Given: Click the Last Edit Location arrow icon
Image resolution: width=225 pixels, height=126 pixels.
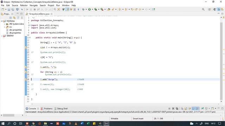Looking at the screenshot, I should (132, 9).
